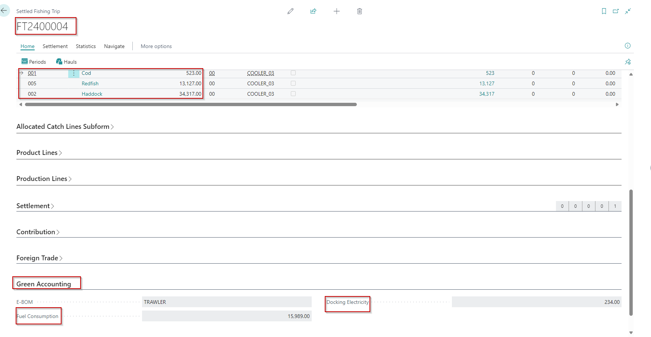The image size is (651, 337).
Task: Open the Statistics menu tab
Action: point(85,46)
